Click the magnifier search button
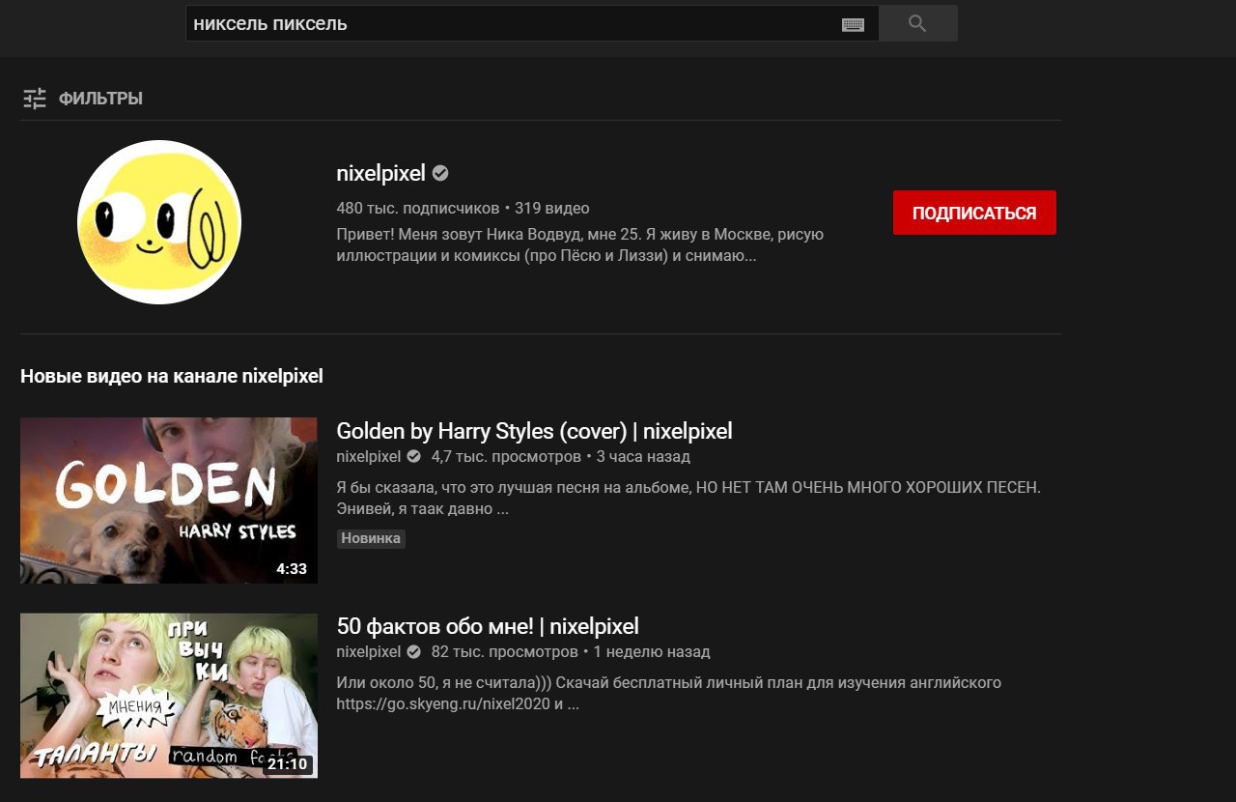 click(x=917, y=24)
